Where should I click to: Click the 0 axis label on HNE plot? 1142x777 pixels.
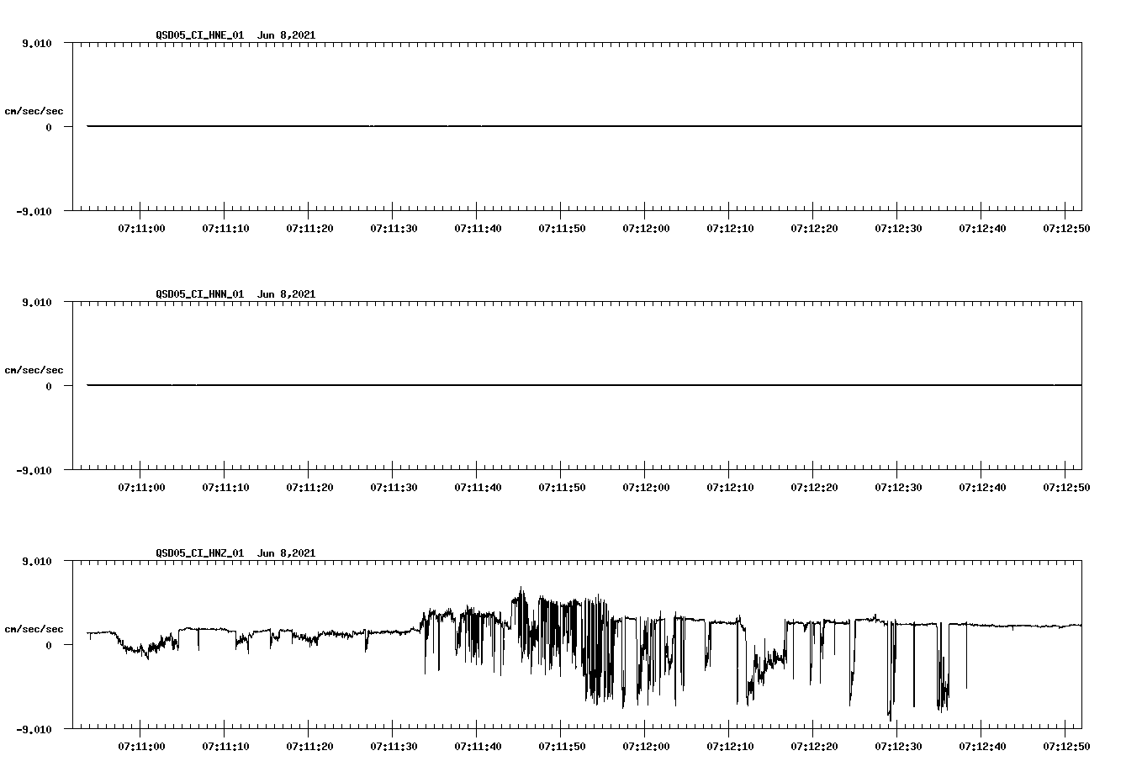coord(49,128)
